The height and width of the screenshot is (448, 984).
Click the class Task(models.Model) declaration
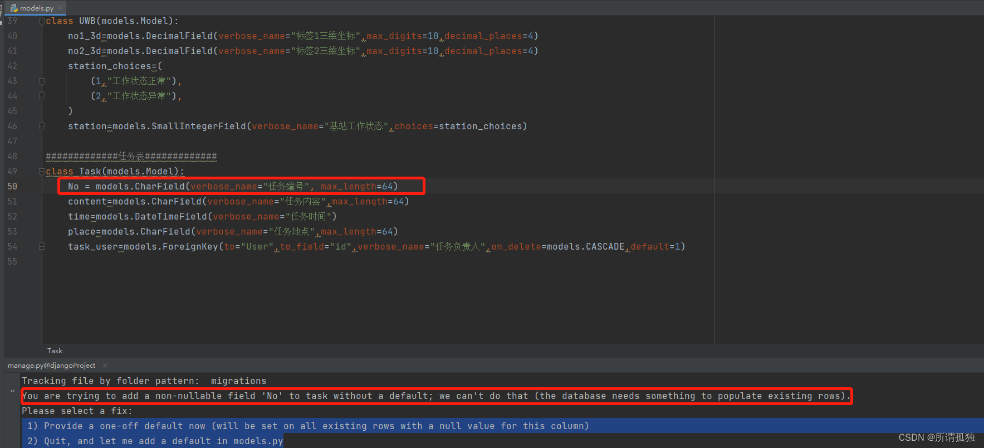[115, 172]
